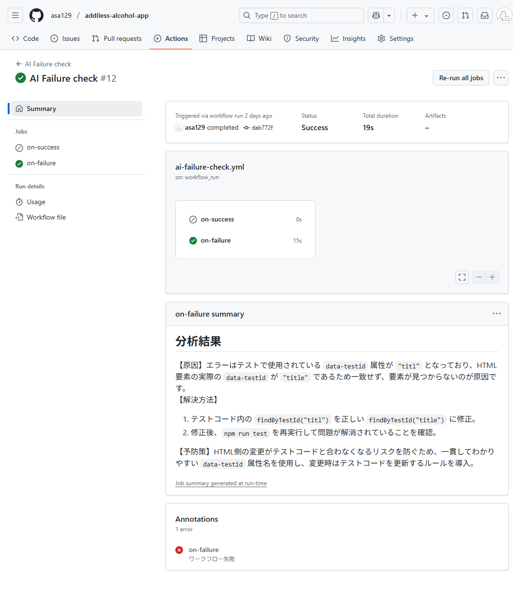Screen dimensions: 513x601
Task: Click the green check beside on-failure in sidebar
Action: (19, 164)
